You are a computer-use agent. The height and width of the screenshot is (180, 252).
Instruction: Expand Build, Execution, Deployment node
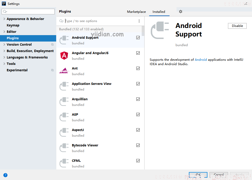4,51
